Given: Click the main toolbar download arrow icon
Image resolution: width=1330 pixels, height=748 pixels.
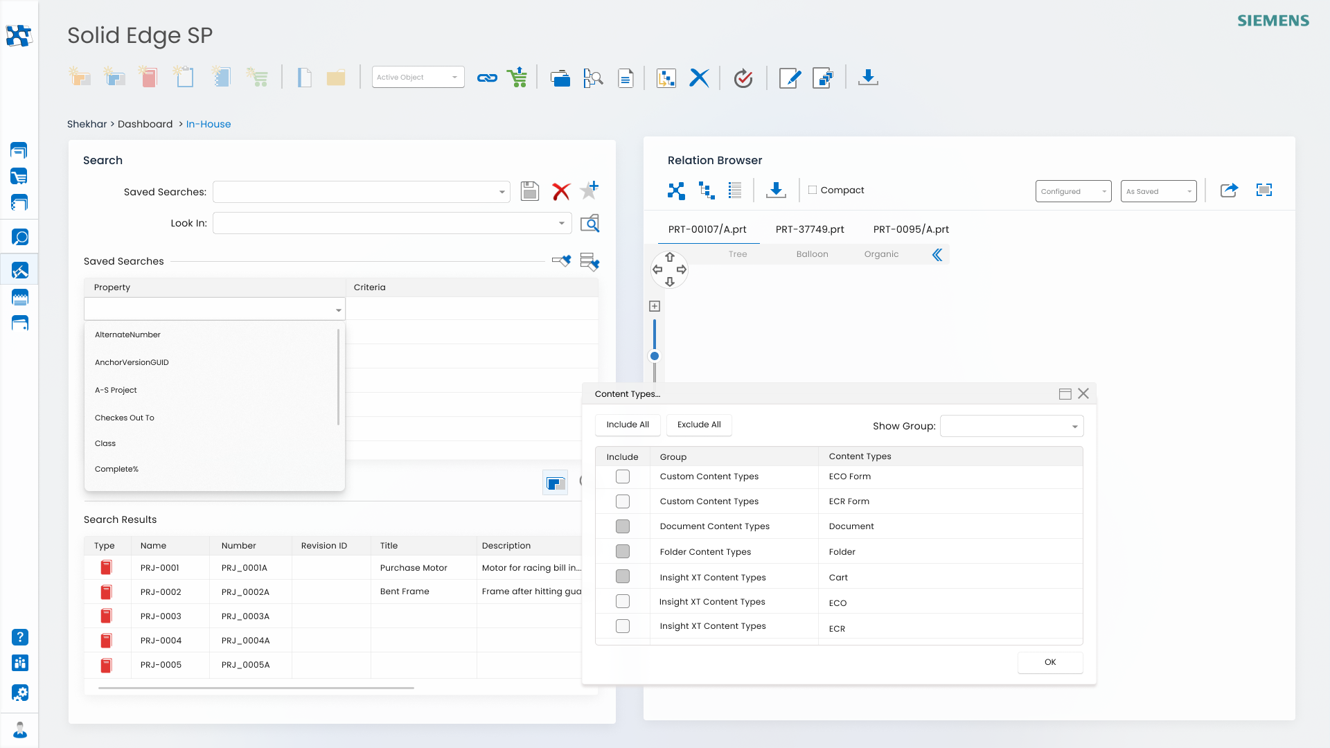Looking at the screenshot, I should tap(868, 77).
